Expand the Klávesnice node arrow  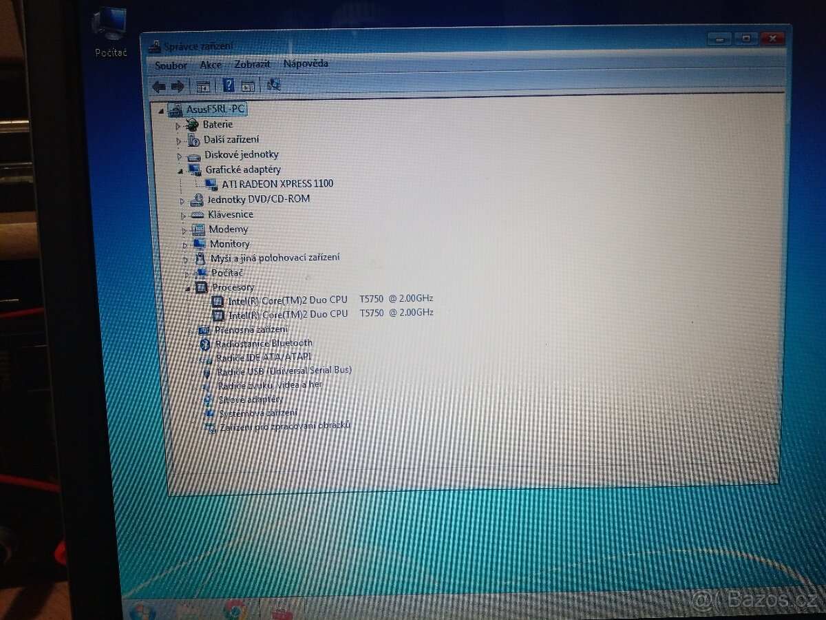(x=184, y=216)
